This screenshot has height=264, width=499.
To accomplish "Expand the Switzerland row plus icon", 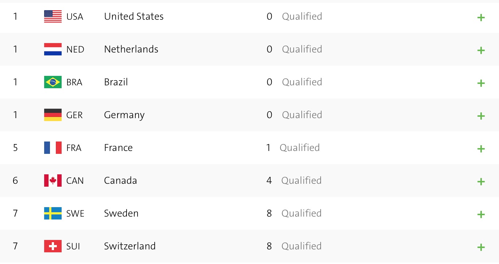I will point(481,247).
